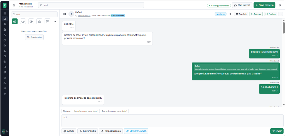Click the WhatsApp conectado status badge
This screenshot has width=285, height=136.
pyautogui.click(x=219, y=6)
